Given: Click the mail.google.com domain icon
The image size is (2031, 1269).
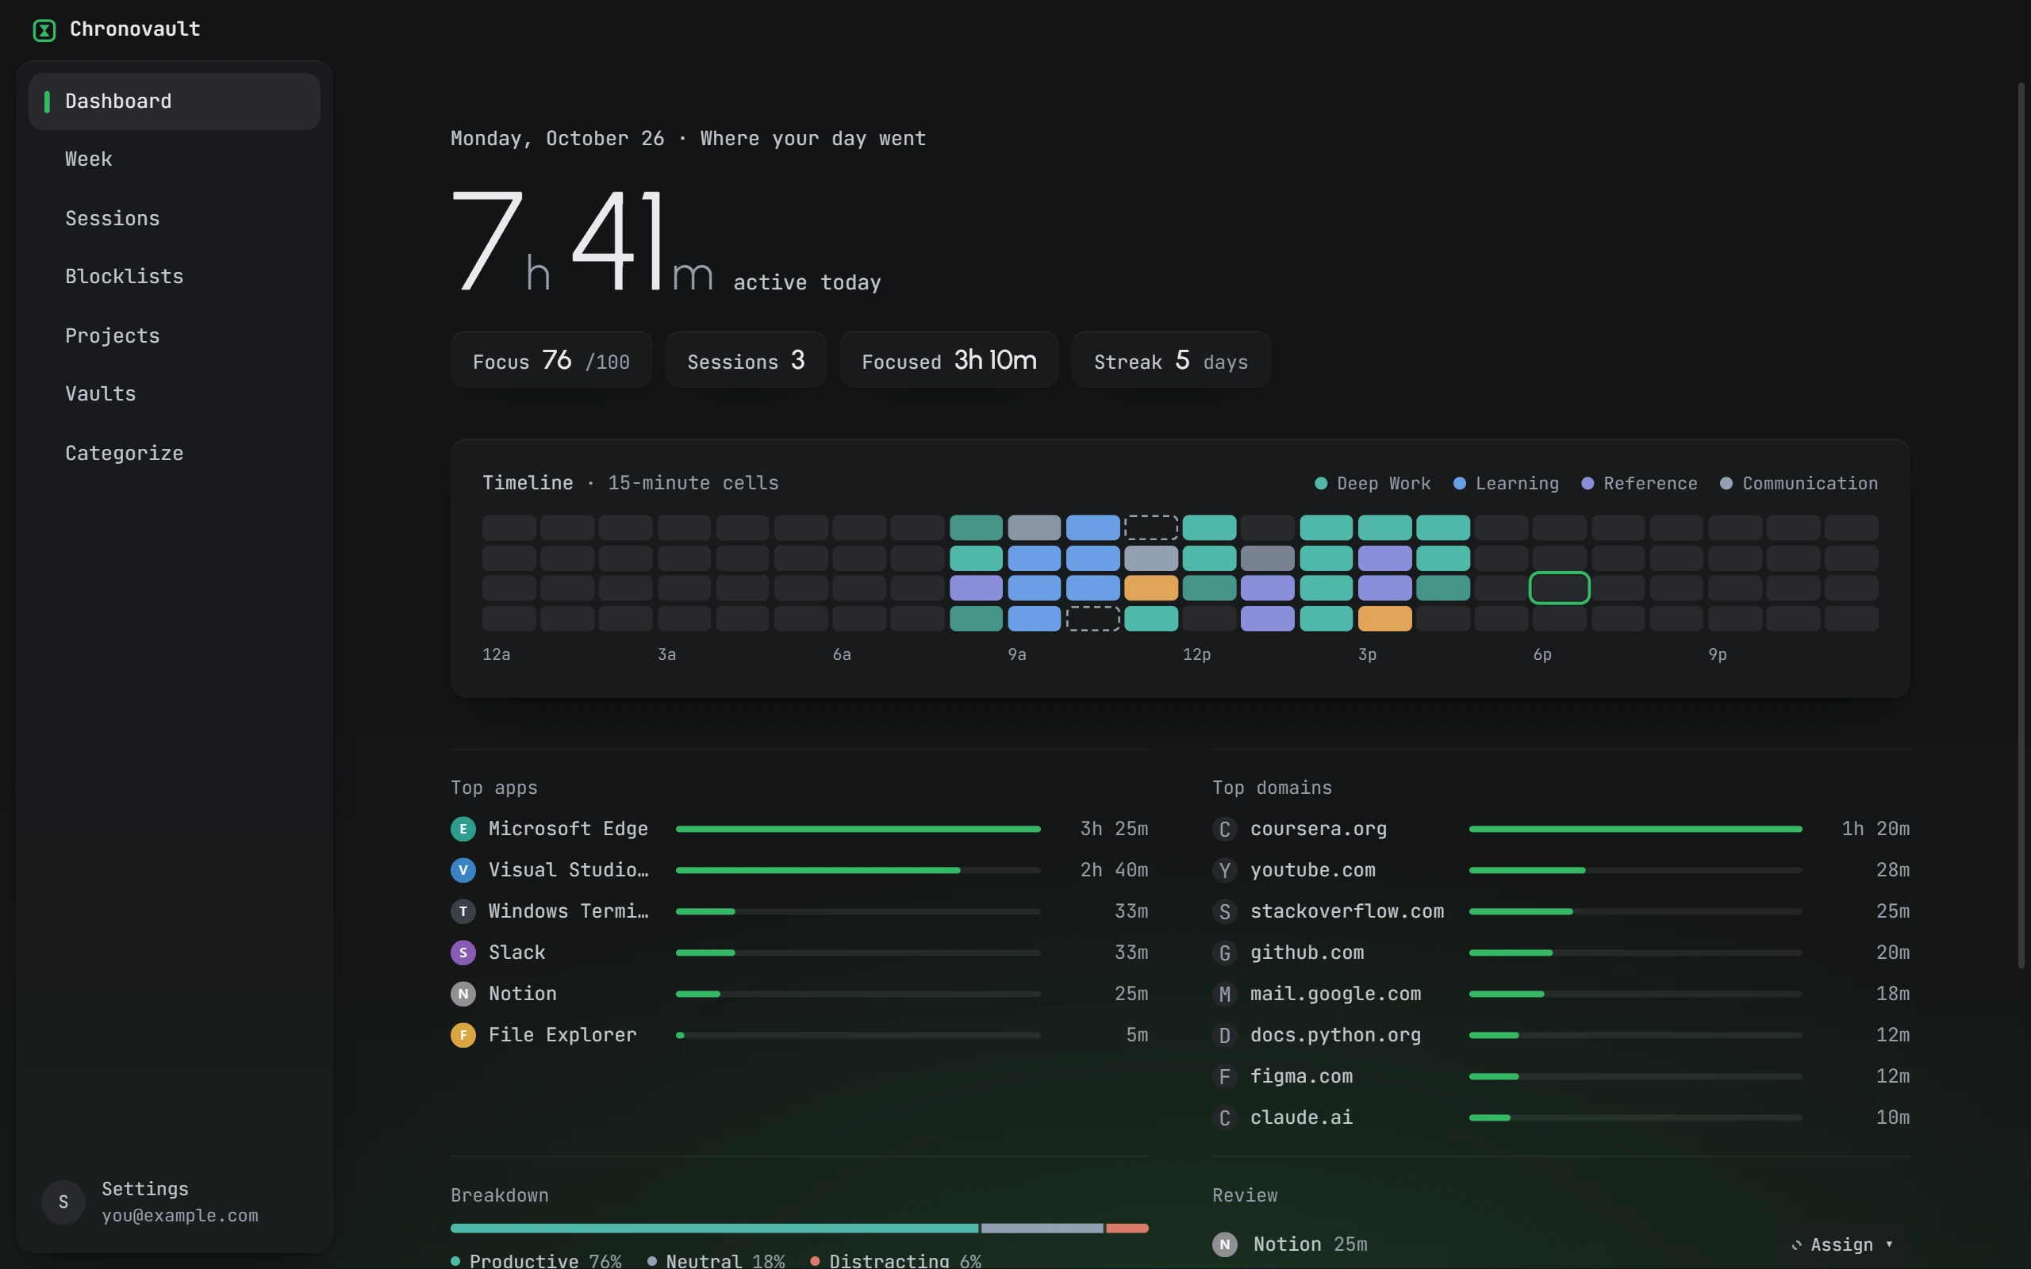Looking at the screenshot, I should coord(1224,994).
